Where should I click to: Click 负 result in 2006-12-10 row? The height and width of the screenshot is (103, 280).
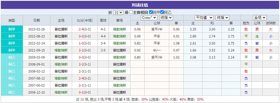pos(246,92)
